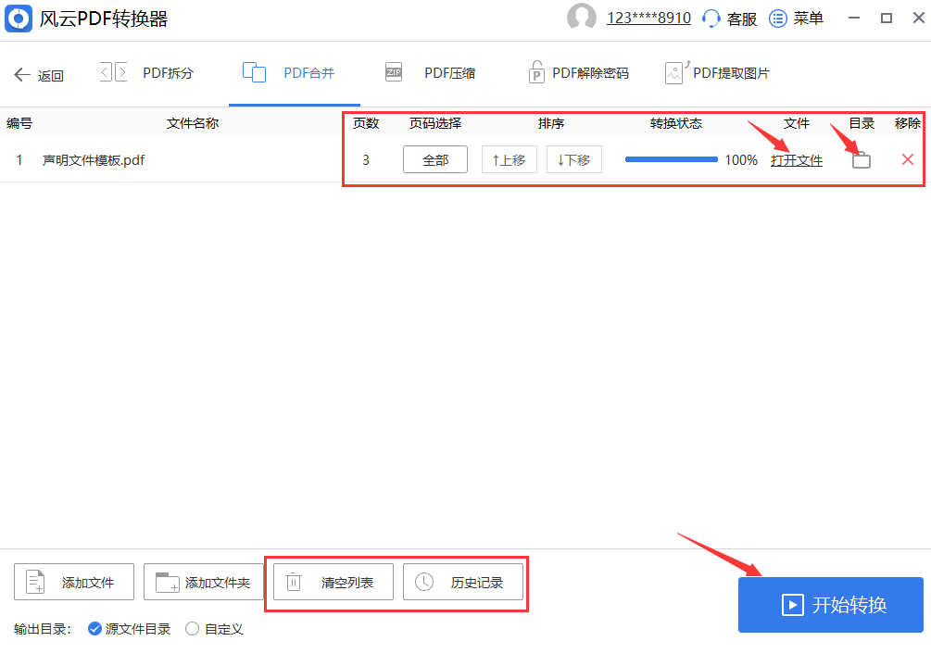Click the 打开文件 link

(797, 160)
